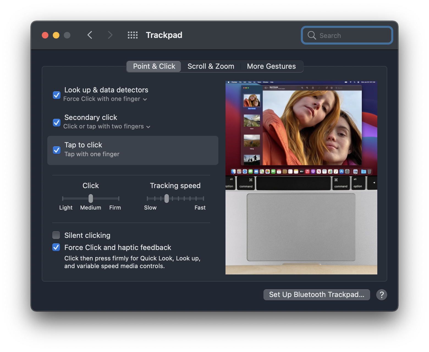Click Set Up Bluetooth Trackpad button
This screenshot has width=429, height=352.
317,295
